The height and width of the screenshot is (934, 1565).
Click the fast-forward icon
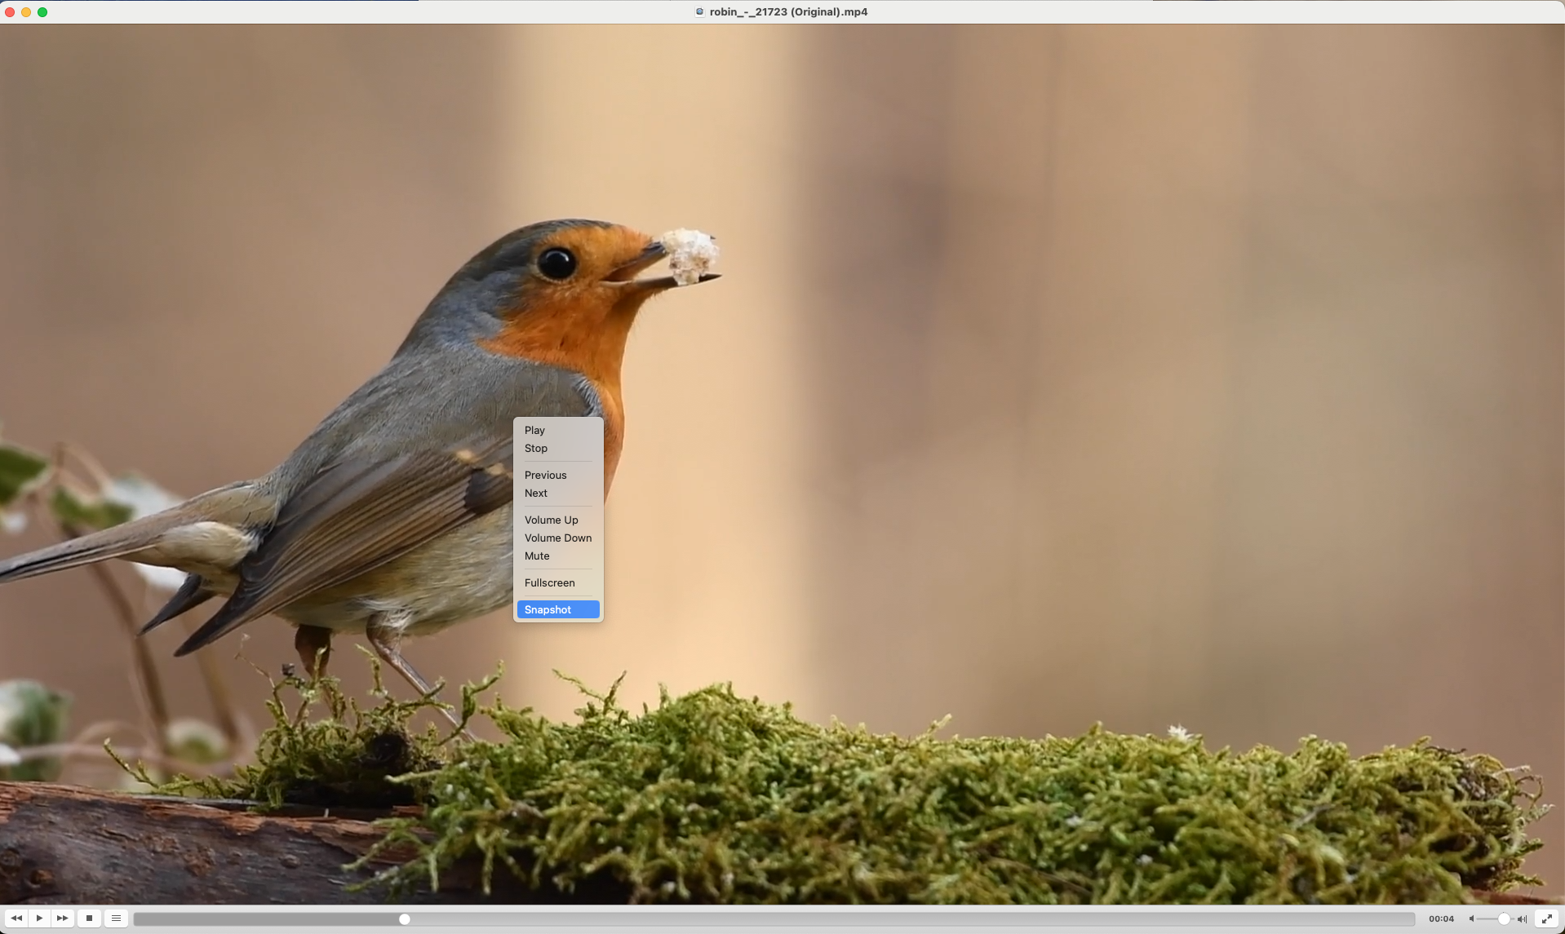(x=62, y=918)
